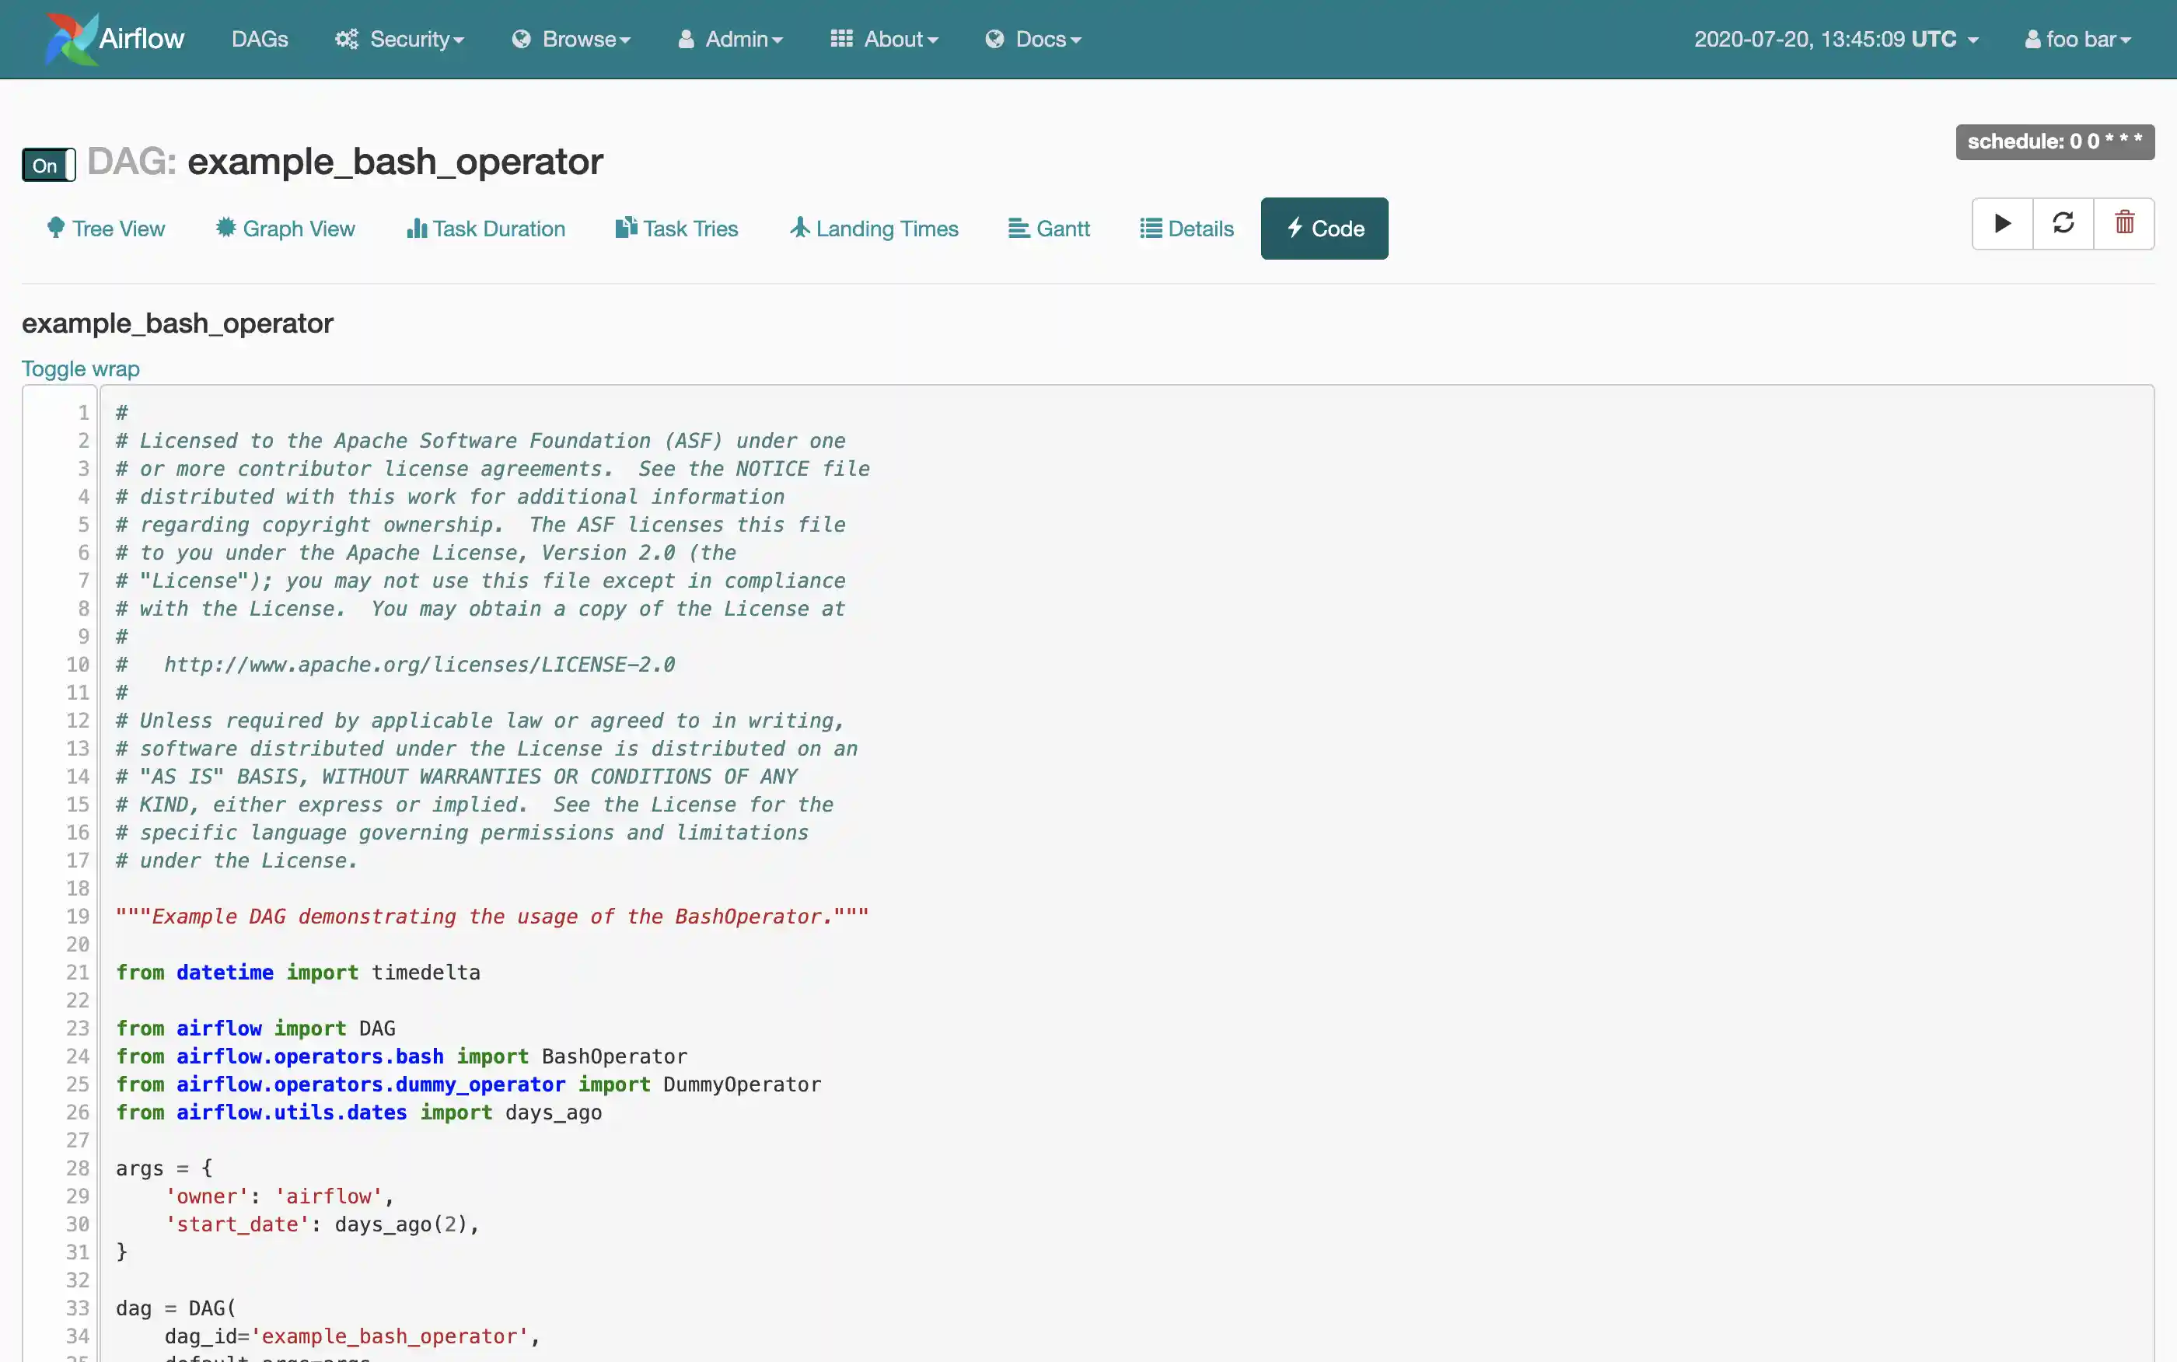Click DAGs in the navbar
The width and height of the screenshot is (2177, 1362).
[260, 39]
